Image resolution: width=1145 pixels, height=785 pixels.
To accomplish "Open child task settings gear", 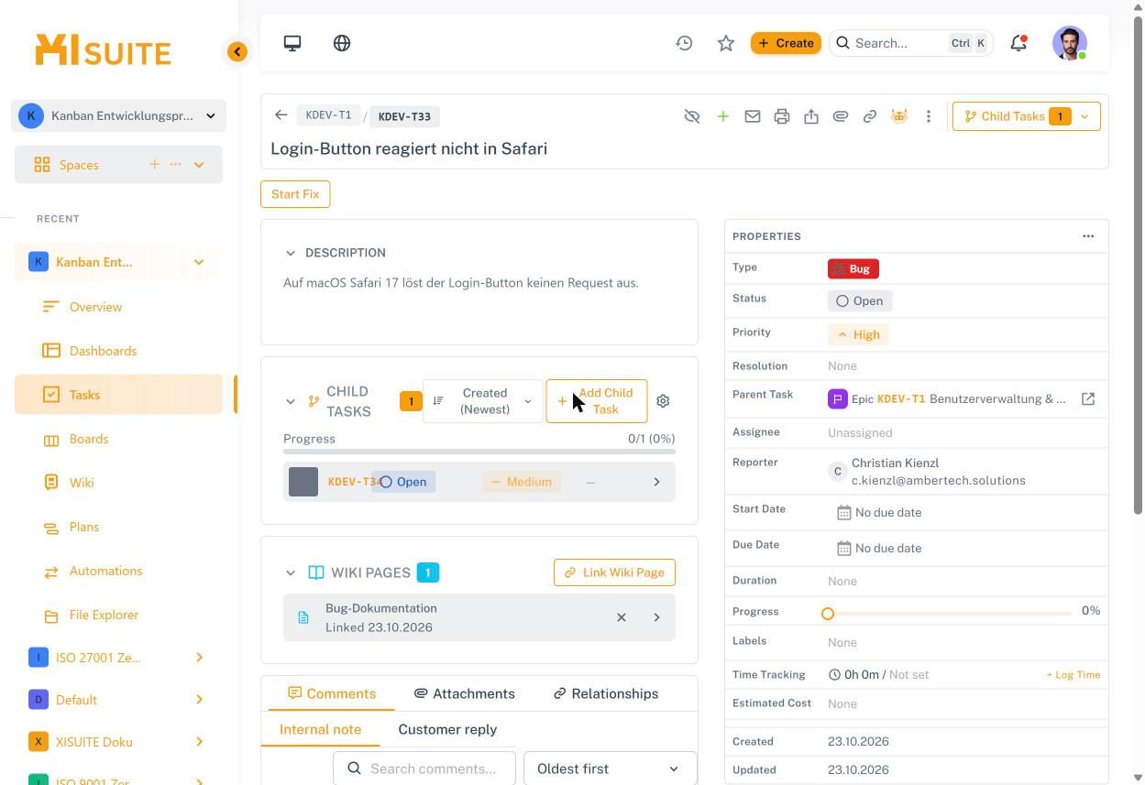I will point(663,401).
